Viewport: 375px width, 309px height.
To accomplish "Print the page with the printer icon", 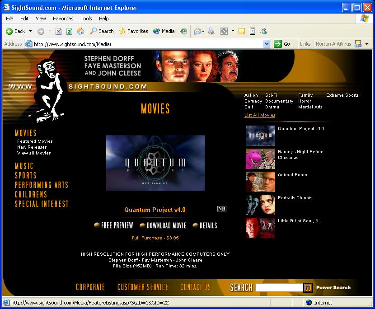I will [x=211, y=31].
